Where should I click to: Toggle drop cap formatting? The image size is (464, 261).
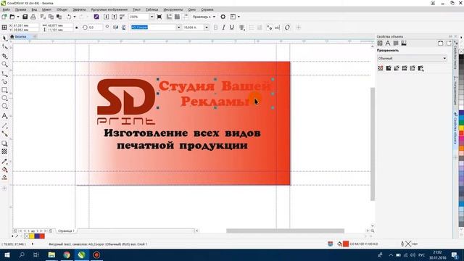tap(260, 28)
